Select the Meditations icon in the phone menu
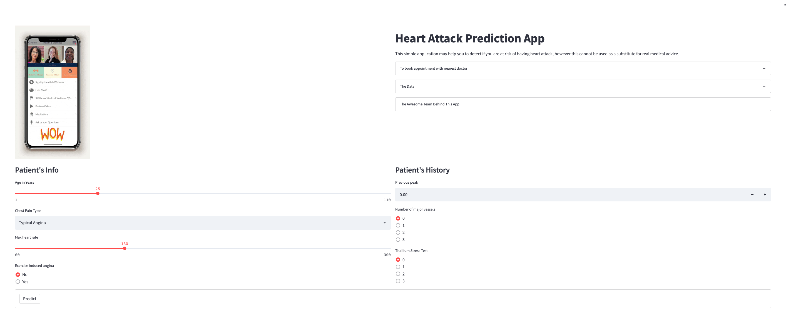 click(x=32, y=114)
